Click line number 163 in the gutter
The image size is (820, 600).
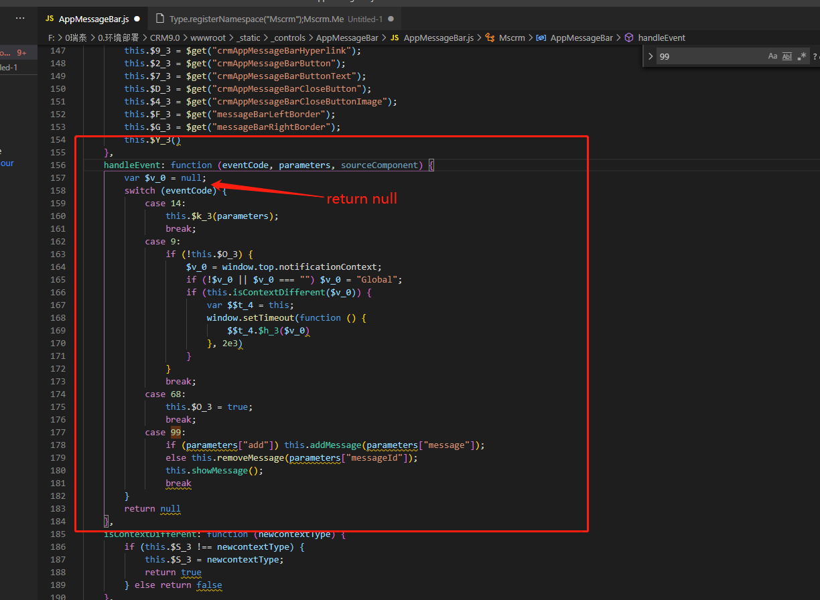pos(58,254)
